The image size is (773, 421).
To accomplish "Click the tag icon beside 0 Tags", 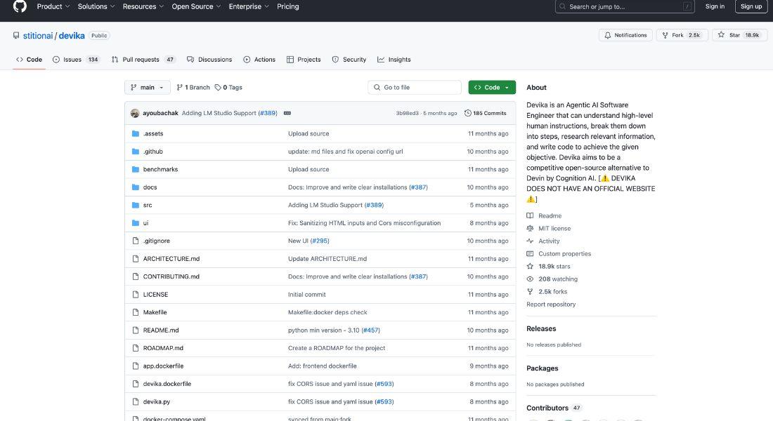I will pos(218,87).
